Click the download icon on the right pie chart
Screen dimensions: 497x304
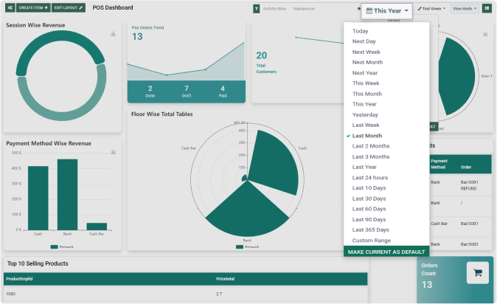pos(486,34)
